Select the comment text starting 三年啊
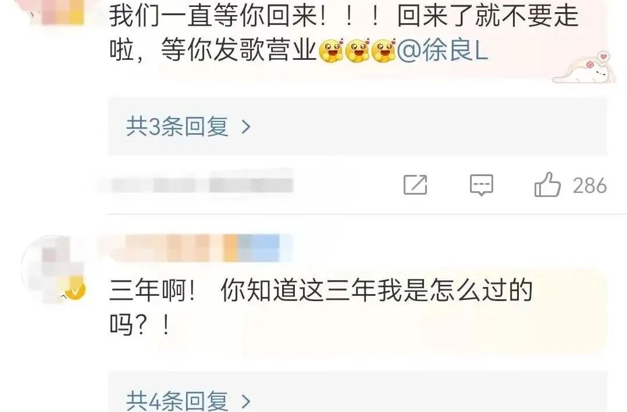Screen dimensions: 627x412 tap(320, 307)
